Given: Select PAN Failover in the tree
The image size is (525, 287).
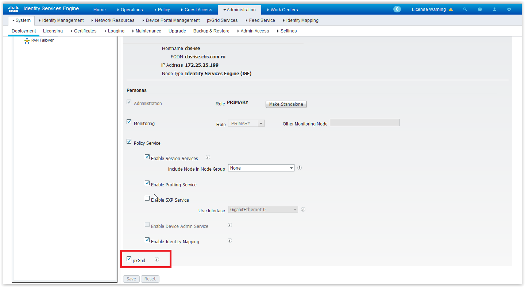Looking at the screenshot, I should [x=42, y=40].
